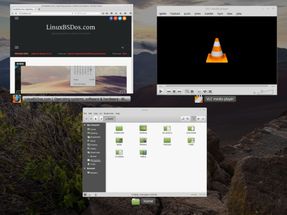Switch file manager to icon view
The width and height of the screenshot is (287, 215).
coord(193,119)
